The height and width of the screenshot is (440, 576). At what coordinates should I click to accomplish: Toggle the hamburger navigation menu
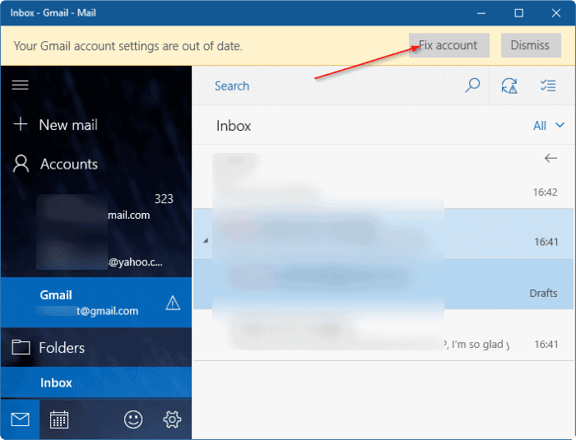[21, 86]
